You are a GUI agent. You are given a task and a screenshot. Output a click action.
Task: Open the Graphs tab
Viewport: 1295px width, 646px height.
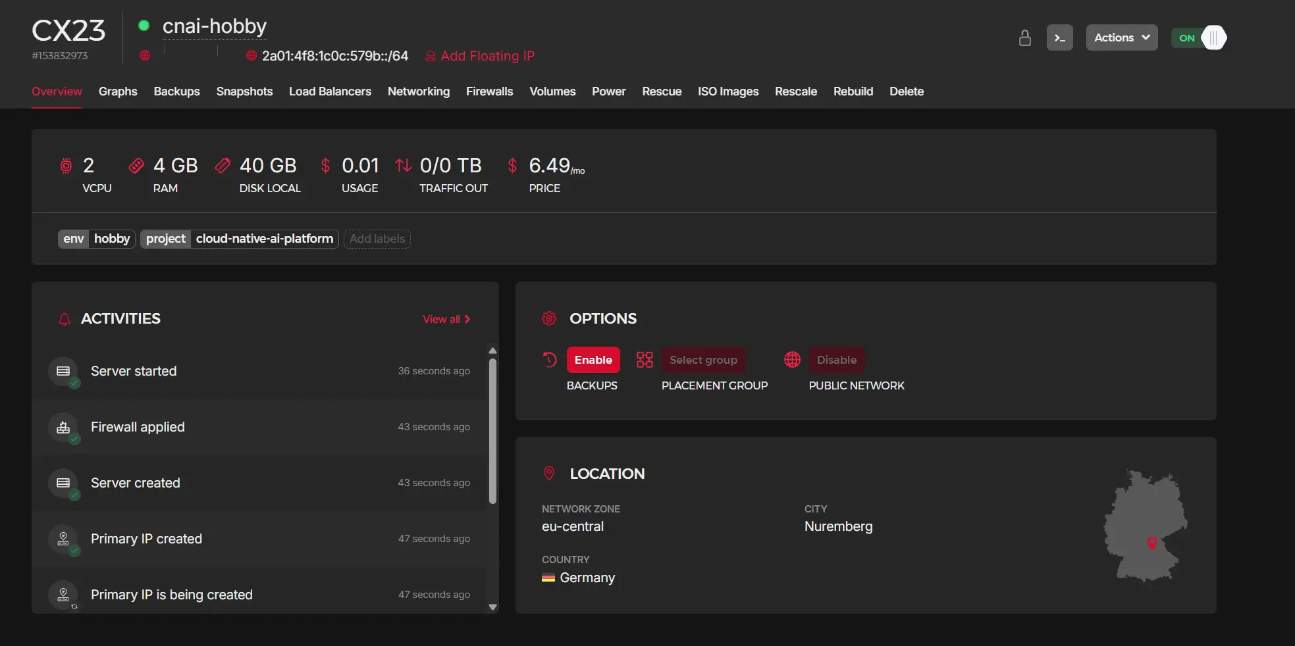(x=118, y=91)
